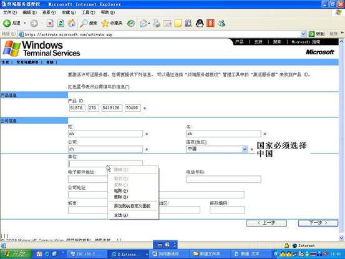Click the status bar padlock security icon
This screenshot has width=345, height=259.
(286, 245)
